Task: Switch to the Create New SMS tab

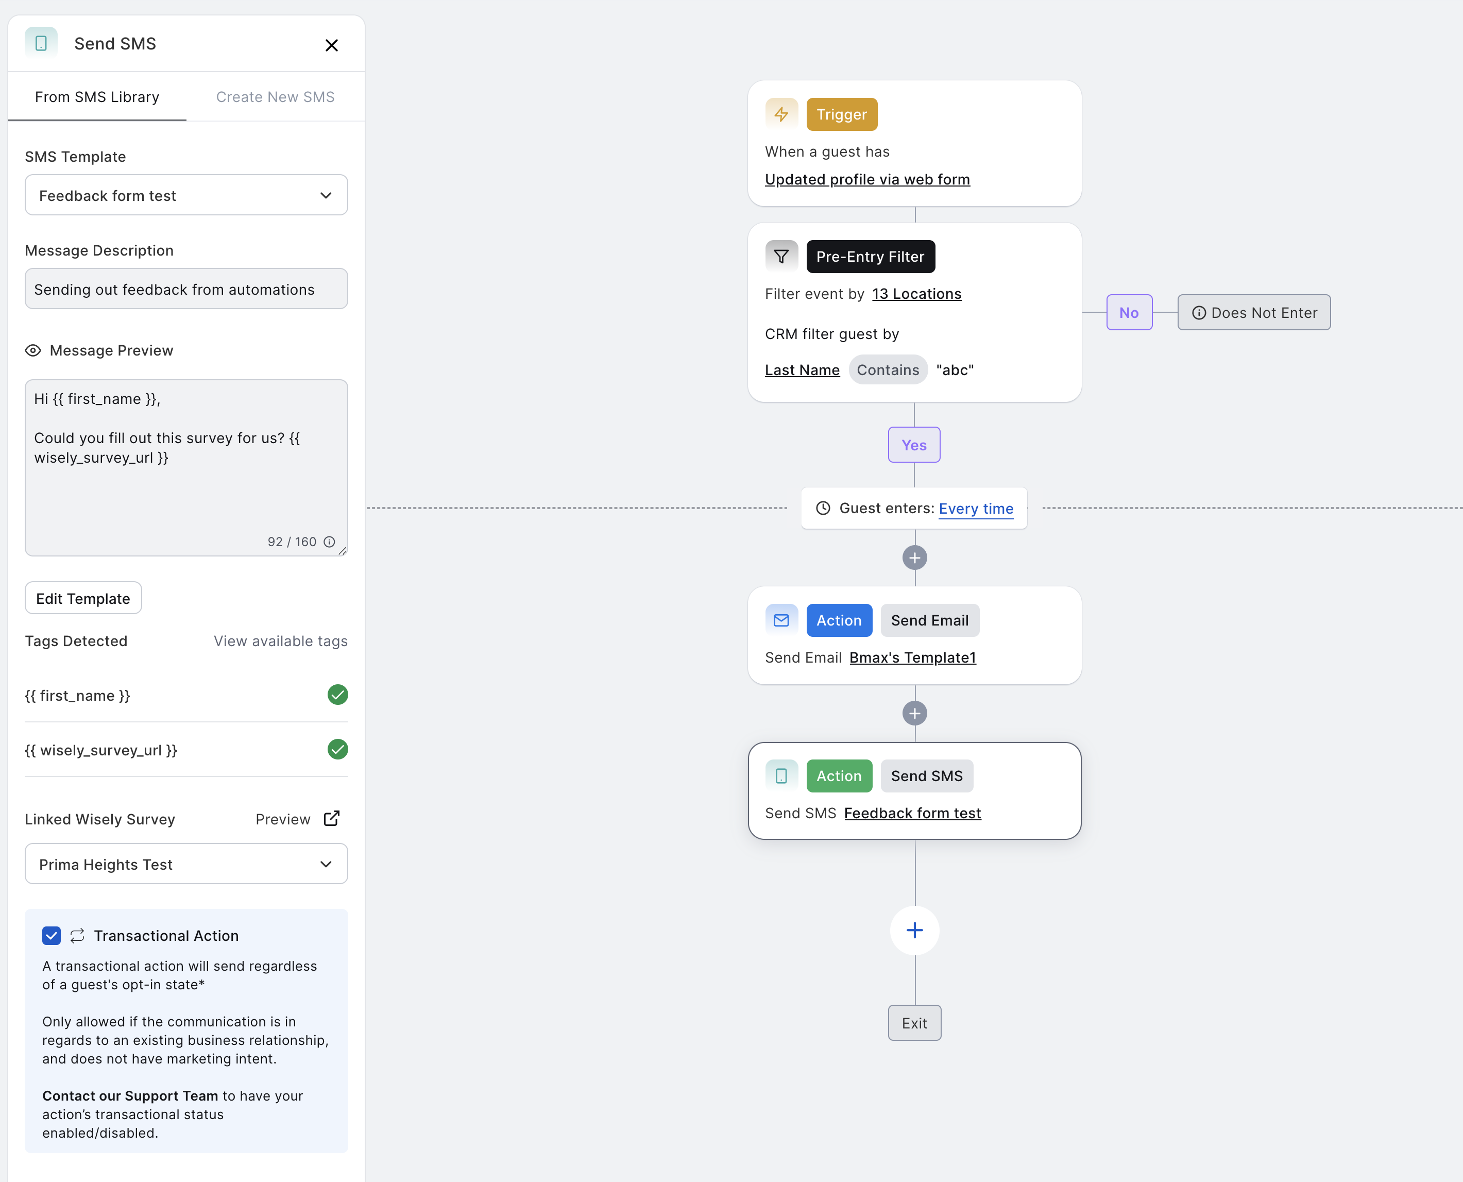Action: pyautogui.click(x=275, y=97)
